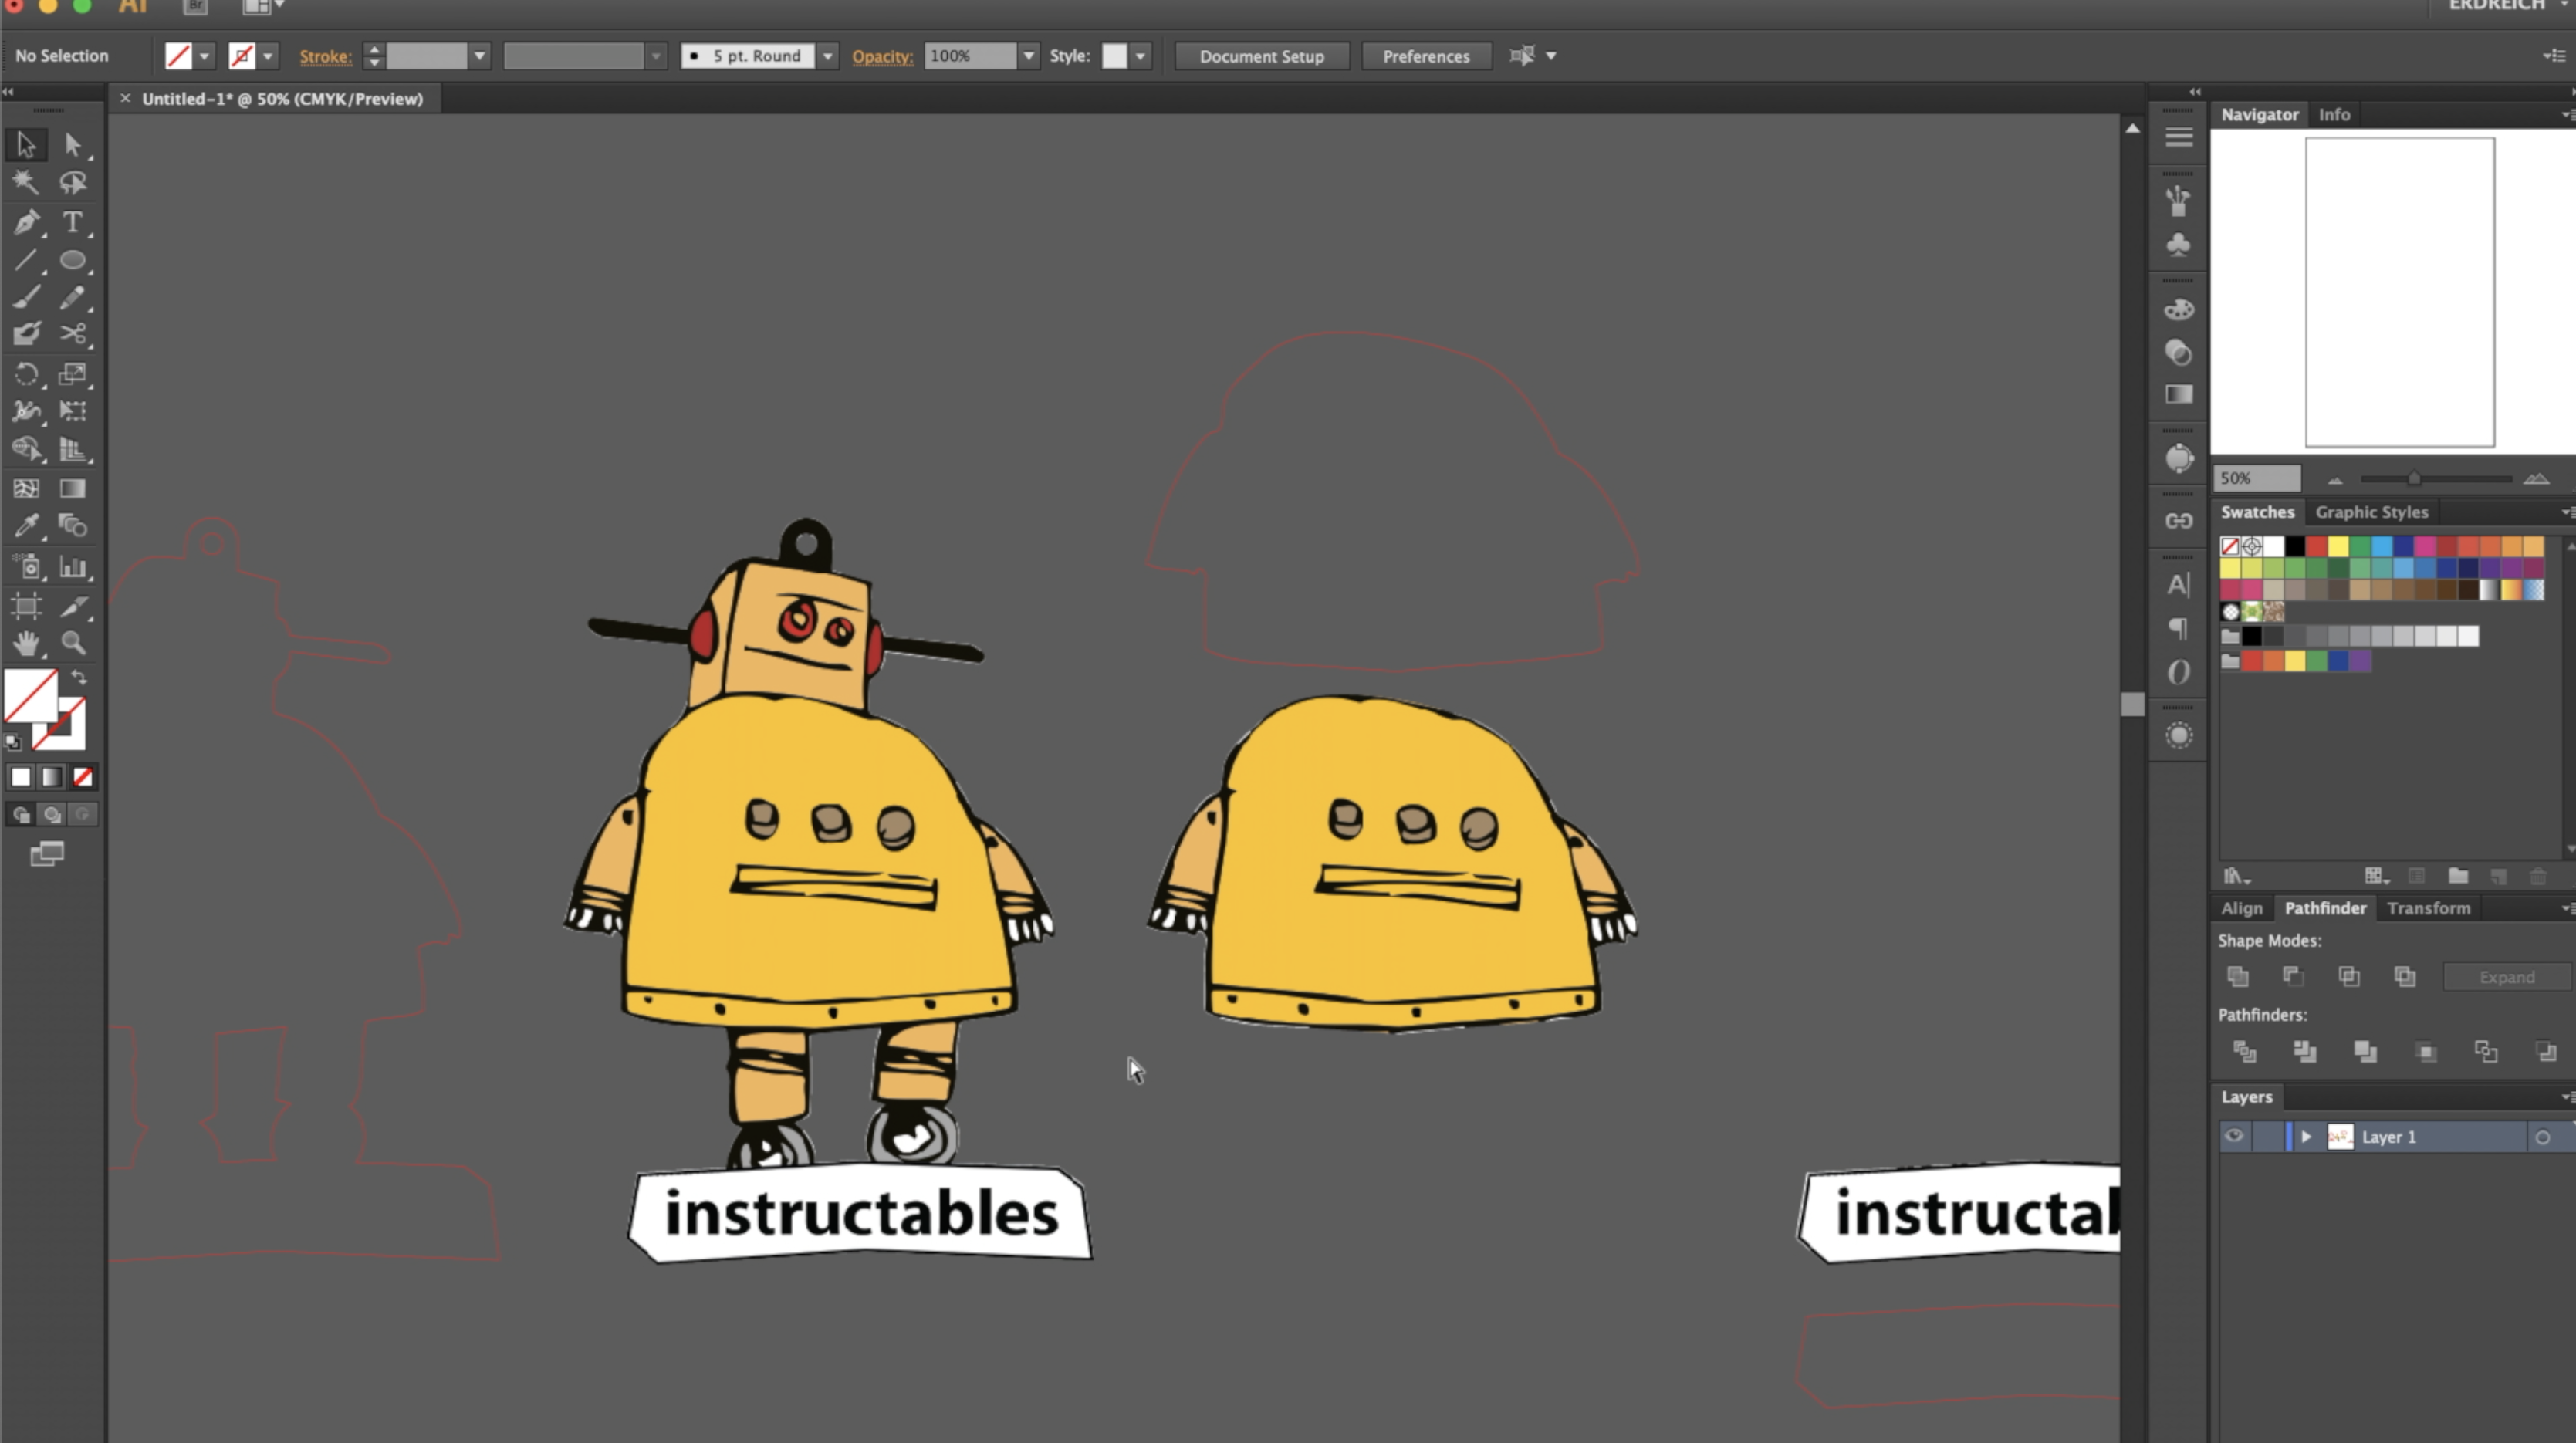The image size is (2576, 1443).
Task: Open the 5 pt. Round brush dropdown
Action: [827, 56]
